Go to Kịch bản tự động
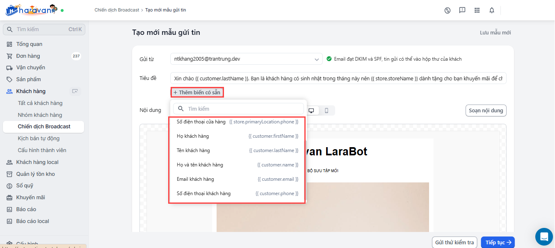 click(39, 139)
